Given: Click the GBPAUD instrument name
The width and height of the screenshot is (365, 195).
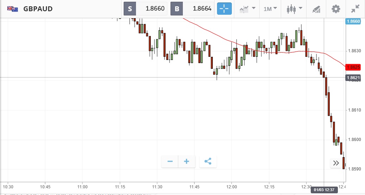Looking at the screenshot, I should (x=38, y=9).
